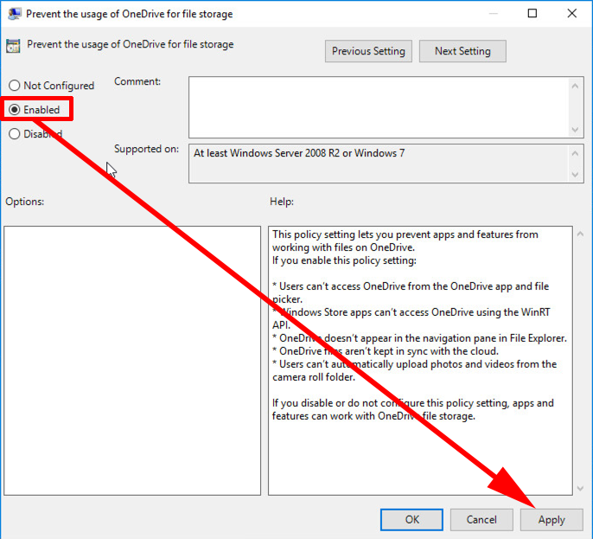The width and height of the screenshot is (593, 539).
Task: Close the policy dialog window
Action: pos(572,13)
